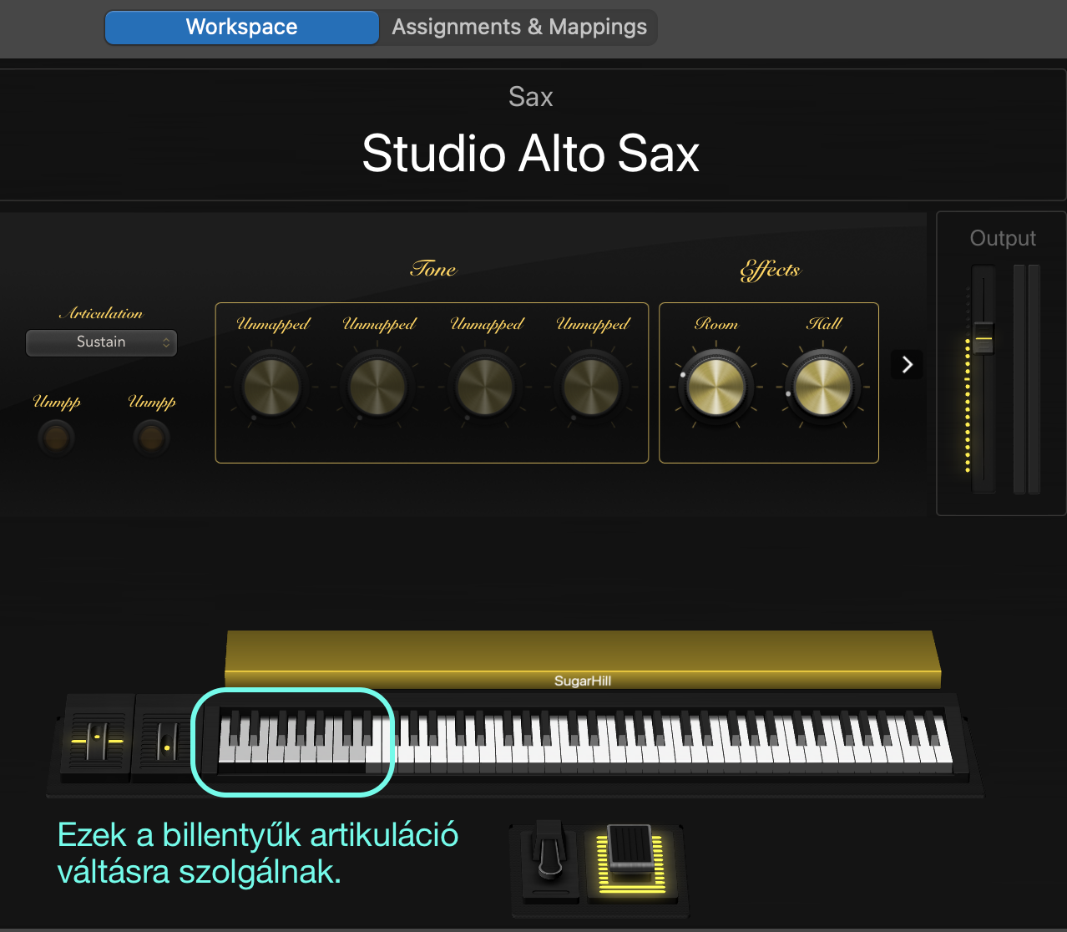1067x932 pixels.
Task: Click the second Unmapped Tone knob
Action: [x=377, y=387]
